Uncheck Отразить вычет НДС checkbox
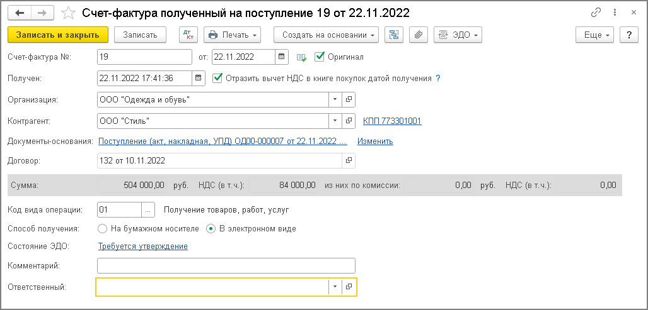Viewport: 648px width, 310px height. pos(218,79)
